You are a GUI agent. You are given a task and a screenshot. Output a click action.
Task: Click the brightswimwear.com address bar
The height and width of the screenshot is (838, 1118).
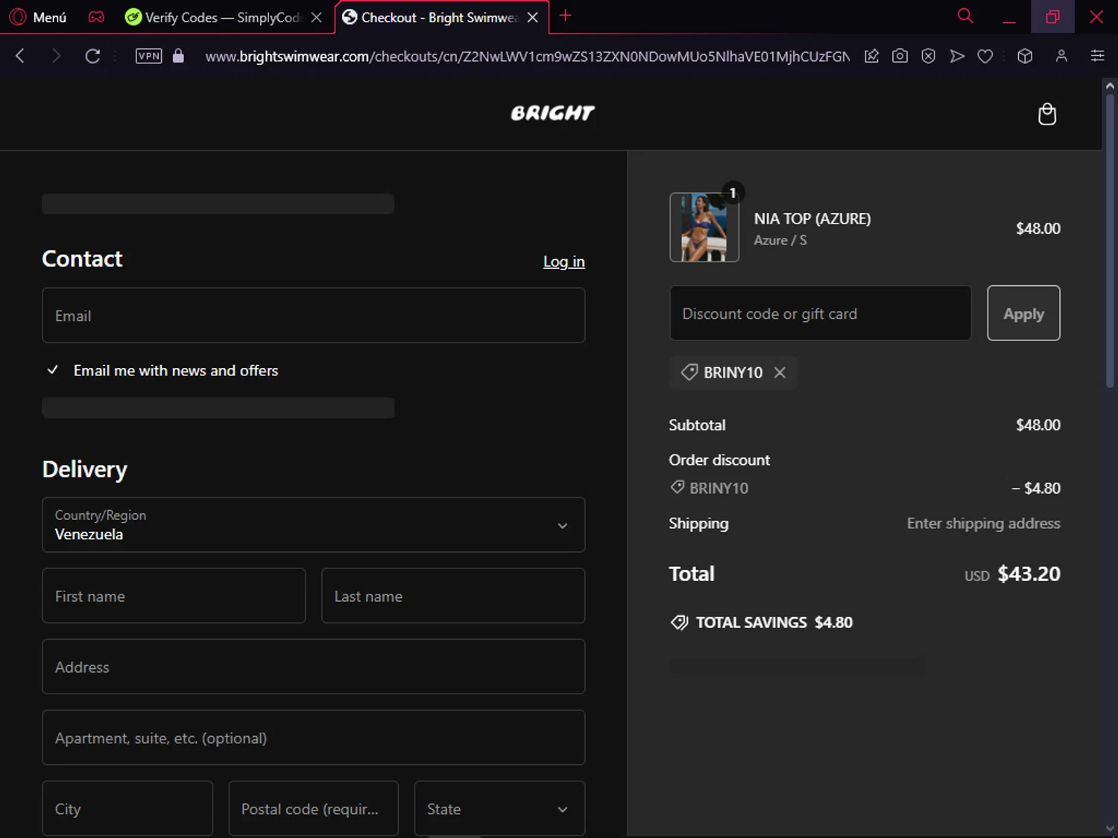pyautogui.click(x=527, y=57)
